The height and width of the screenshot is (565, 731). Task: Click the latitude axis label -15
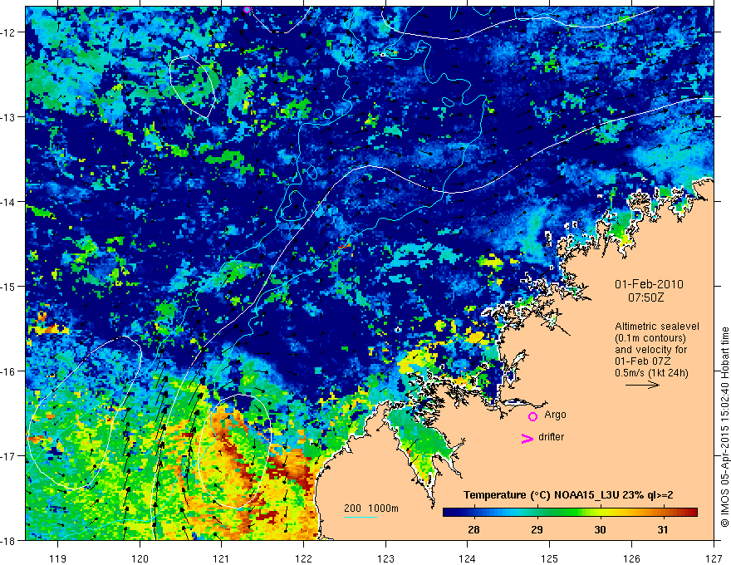(8, 286)
